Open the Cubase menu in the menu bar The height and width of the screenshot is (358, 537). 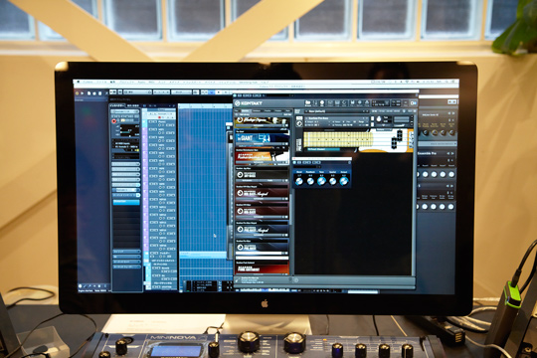89,82
